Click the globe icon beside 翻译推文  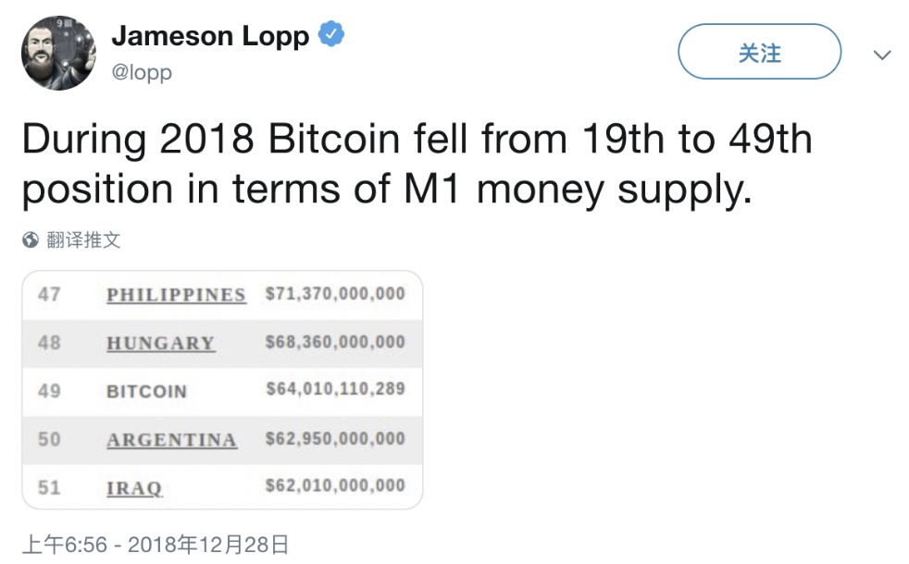click(31, 240)
